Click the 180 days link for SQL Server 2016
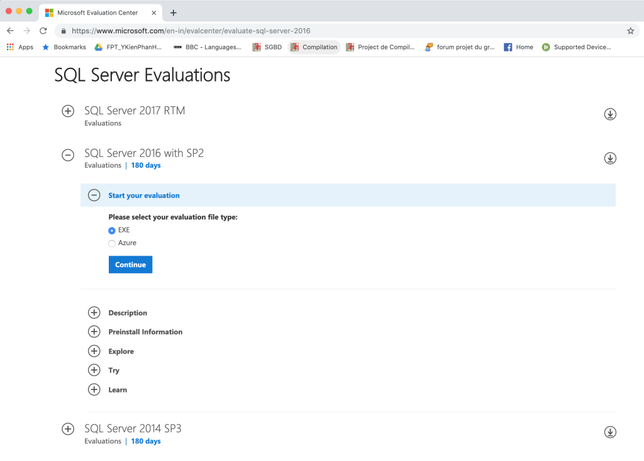 (x=145, y=165)
